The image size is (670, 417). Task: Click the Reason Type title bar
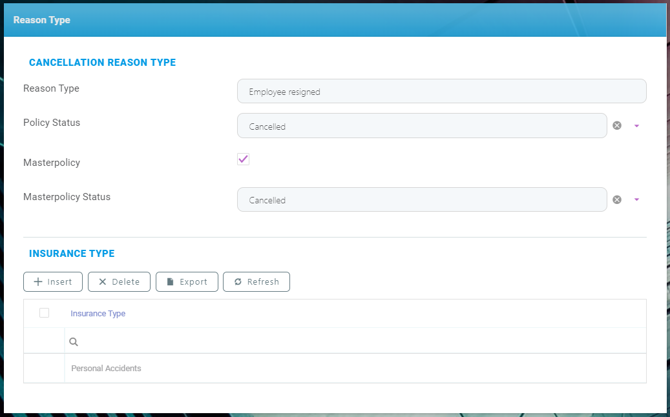(x=42, y=20)
